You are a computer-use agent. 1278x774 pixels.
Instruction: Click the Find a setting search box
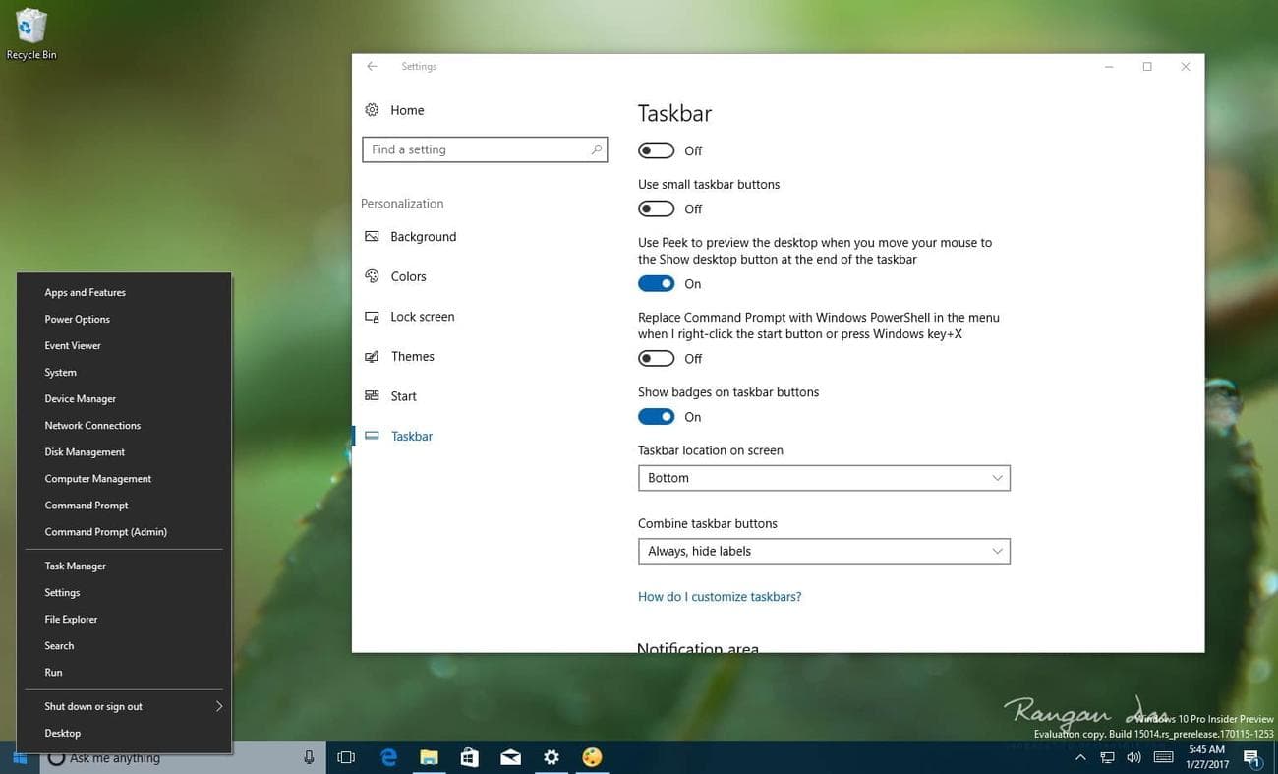click(x=484, y=149)
